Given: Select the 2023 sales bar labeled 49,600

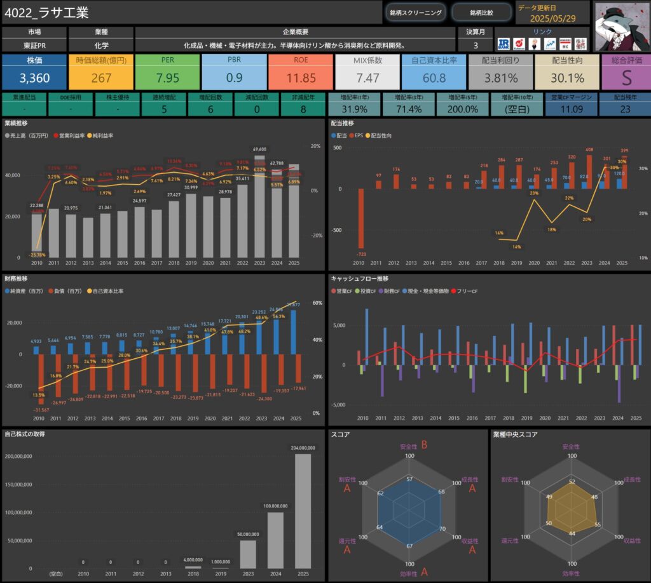Looking at the screenshot, I should coord(259,206).
